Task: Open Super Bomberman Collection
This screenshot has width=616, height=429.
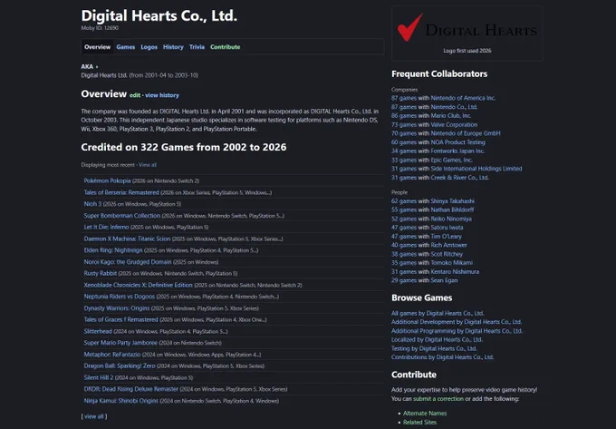Action: coord(121,216)
